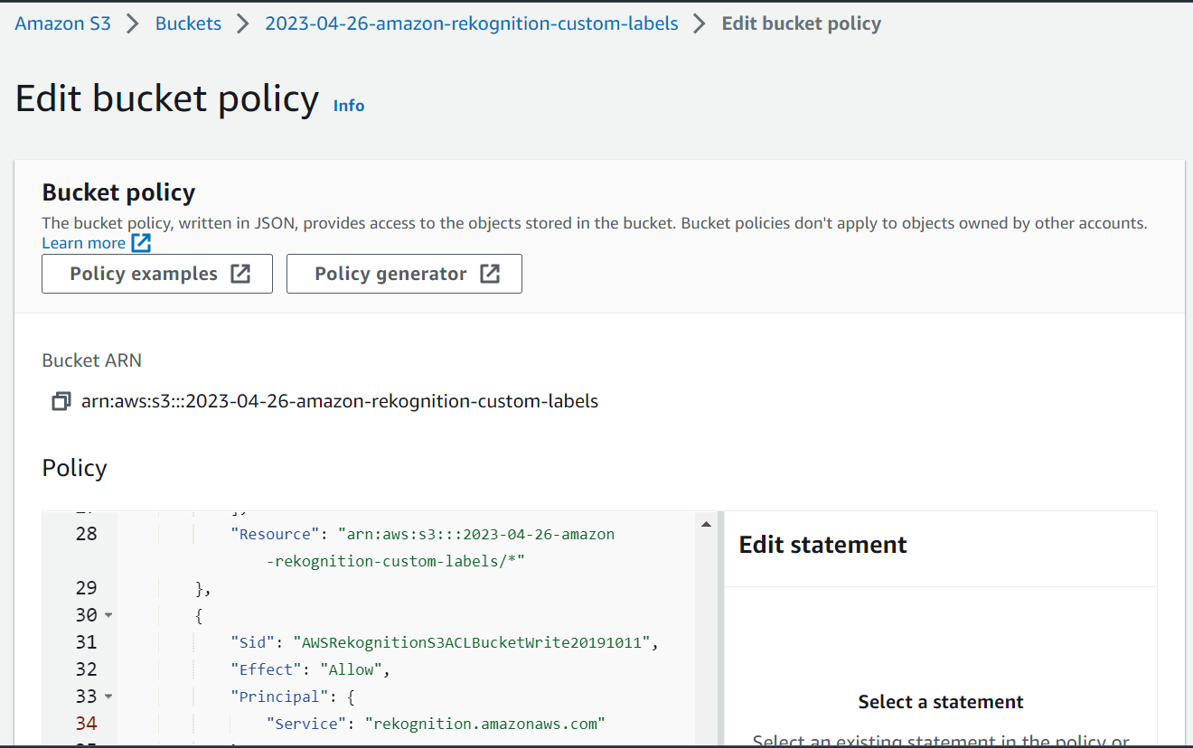Click the Select a statement text
1193x748 pixels.
(x=941, y=702)
